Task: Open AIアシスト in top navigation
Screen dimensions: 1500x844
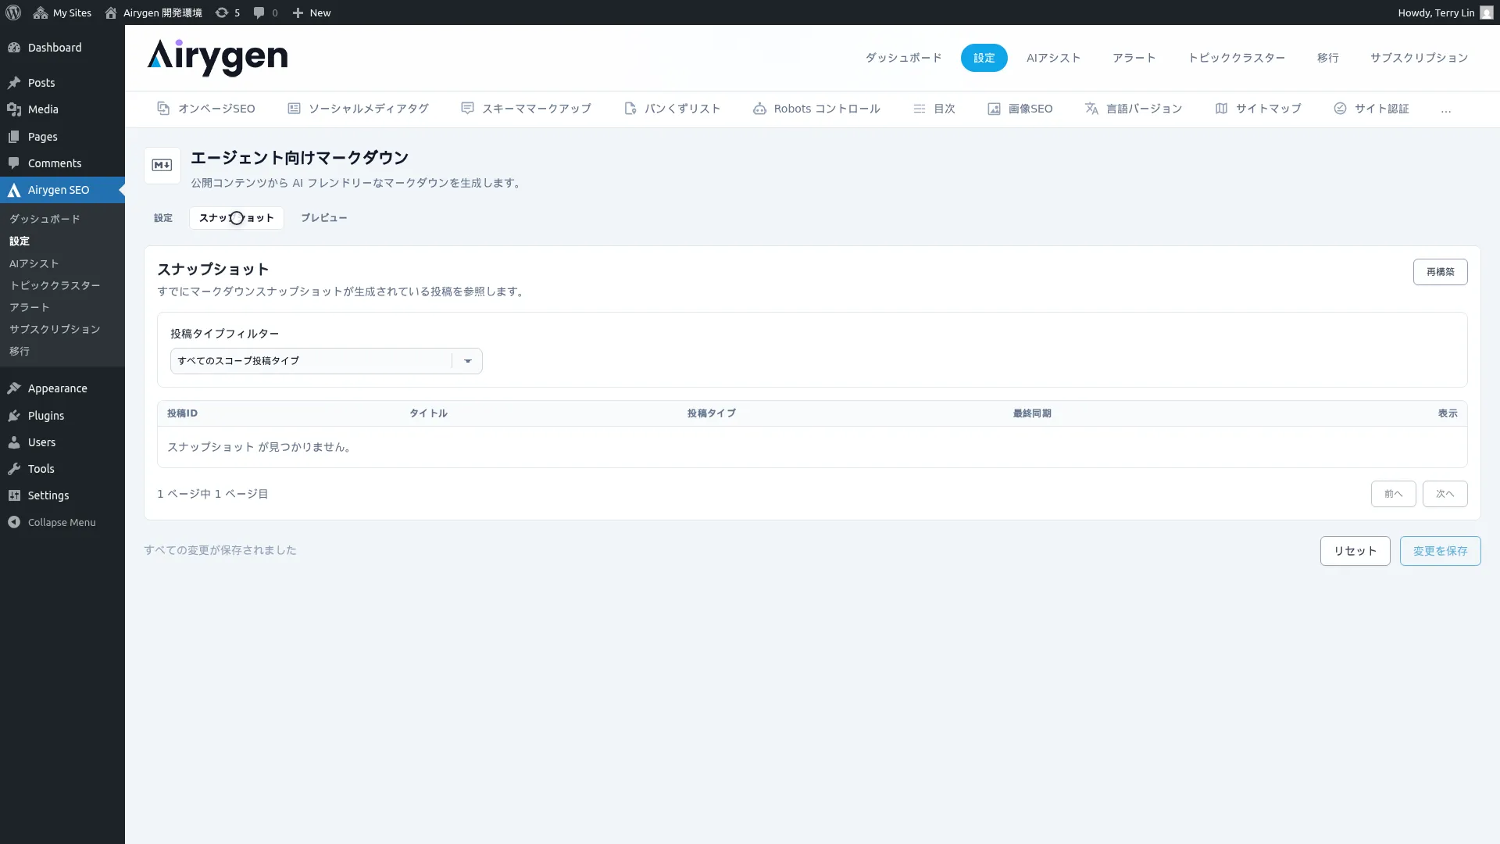Action: click(x=1054, y=58)
